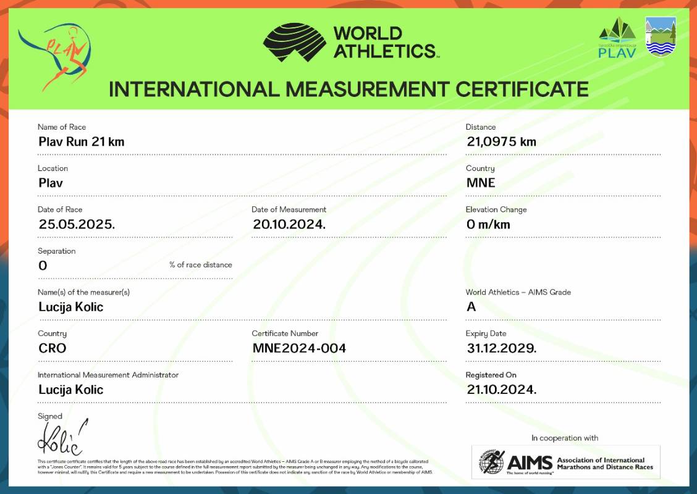Click the 'Date of Measurement' label
This screenshot has width=697, height=494.
(289, 209)
